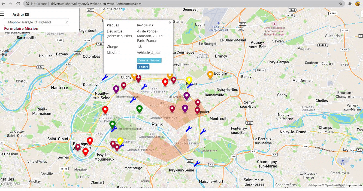Viewport: 363px width, 191px height.
Task: Open the © Mapbox attribution link
Action: point(315,186)
